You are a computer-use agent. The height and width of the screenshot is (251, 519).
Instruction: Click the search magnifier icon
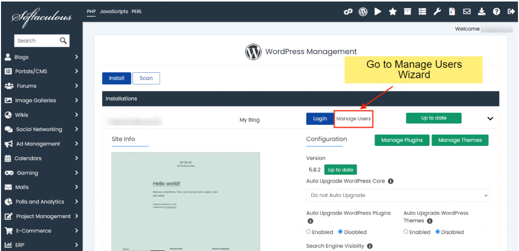pos(63,41)
